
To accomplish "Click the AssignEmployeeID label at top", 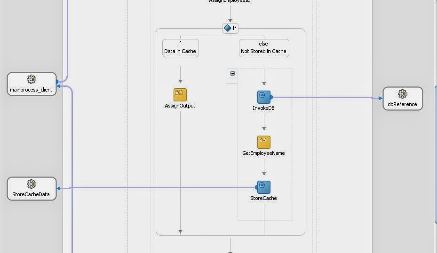I will pyautogui.click(x=230, y=1).
